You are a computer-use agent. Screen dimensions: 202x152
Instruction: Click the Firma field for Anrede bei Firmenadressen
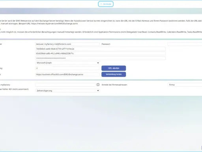click(x=185, y=85)
